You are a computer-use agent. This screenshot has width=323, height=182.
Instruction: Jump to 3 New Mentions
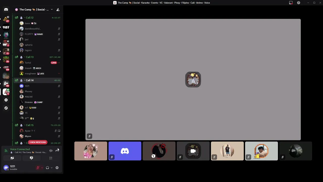tap(38, 142)
